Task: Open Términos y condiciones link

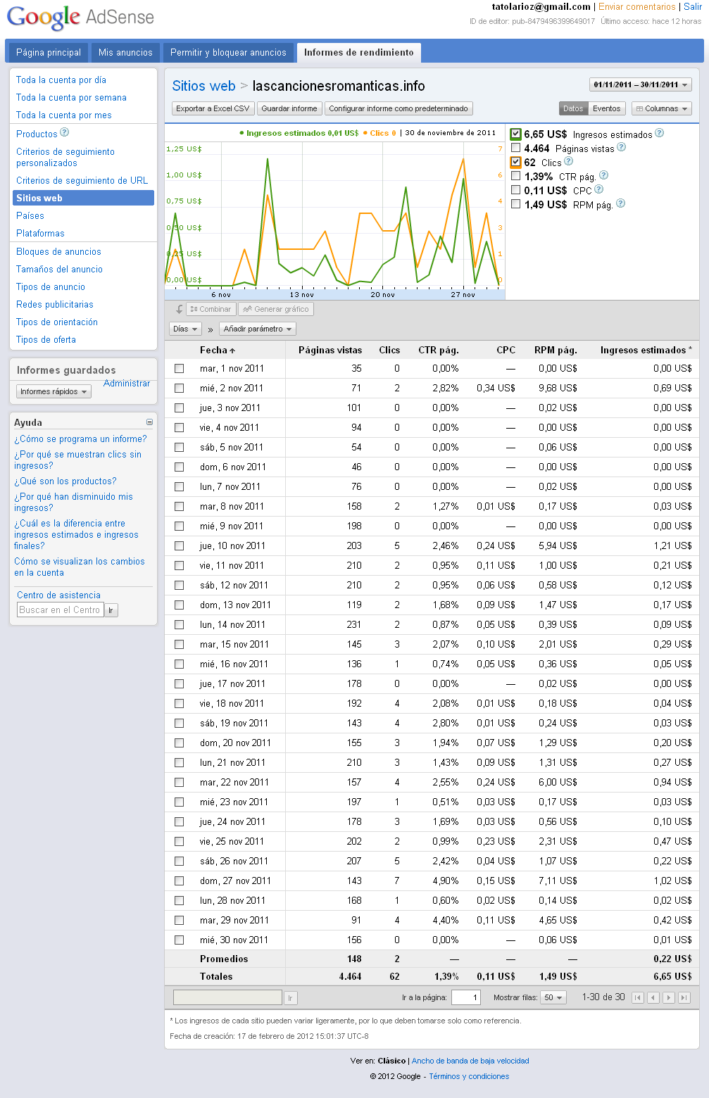Action: coord(469,1076)
